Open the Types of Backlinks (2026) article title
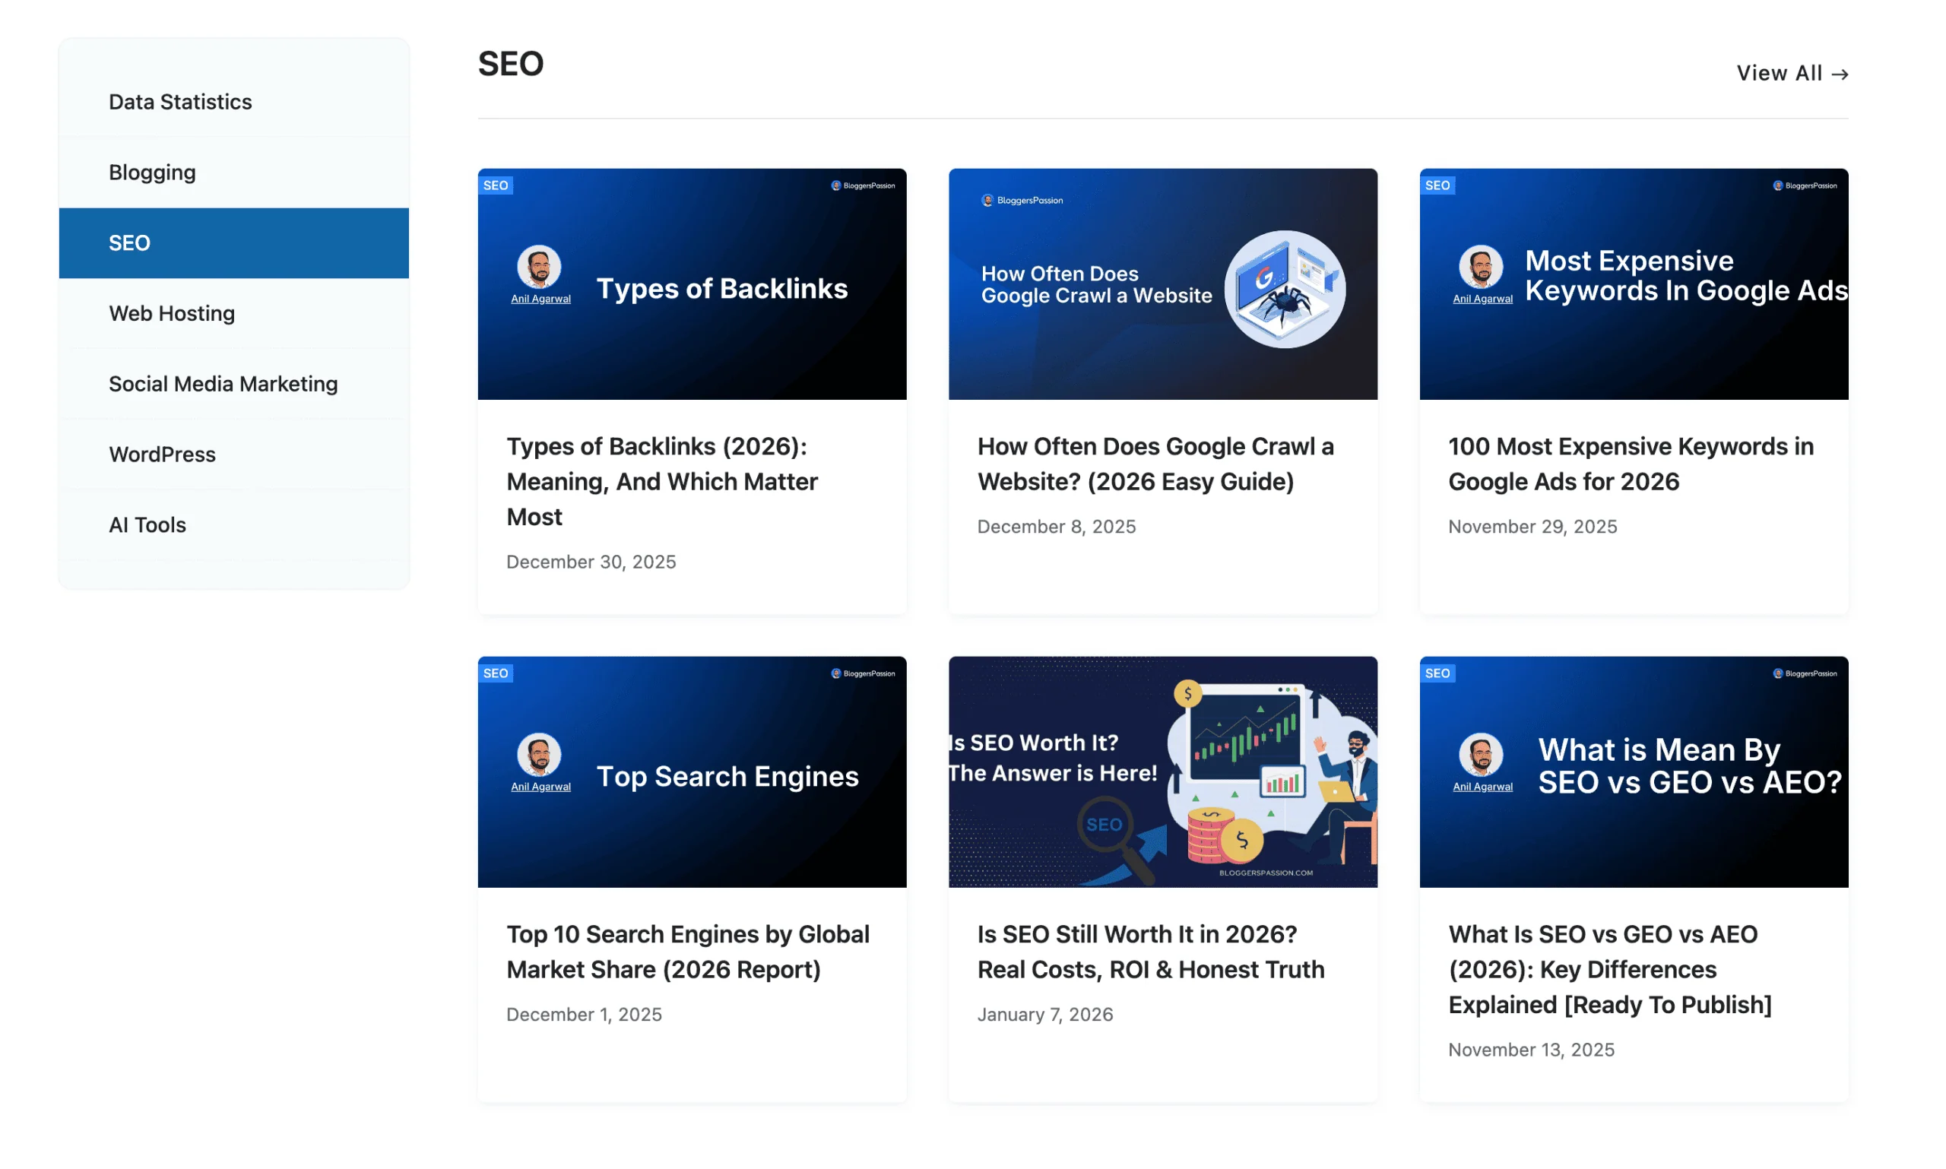The image size is (1946, 1169). click(x=662, y=481)
